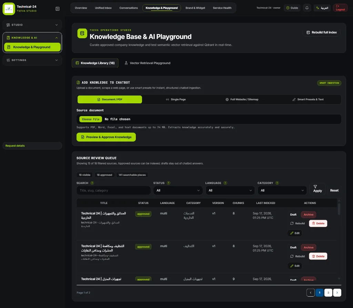Collapse the sidebar with the panel icon
The image size is (353, 308).
pos(58,9)
